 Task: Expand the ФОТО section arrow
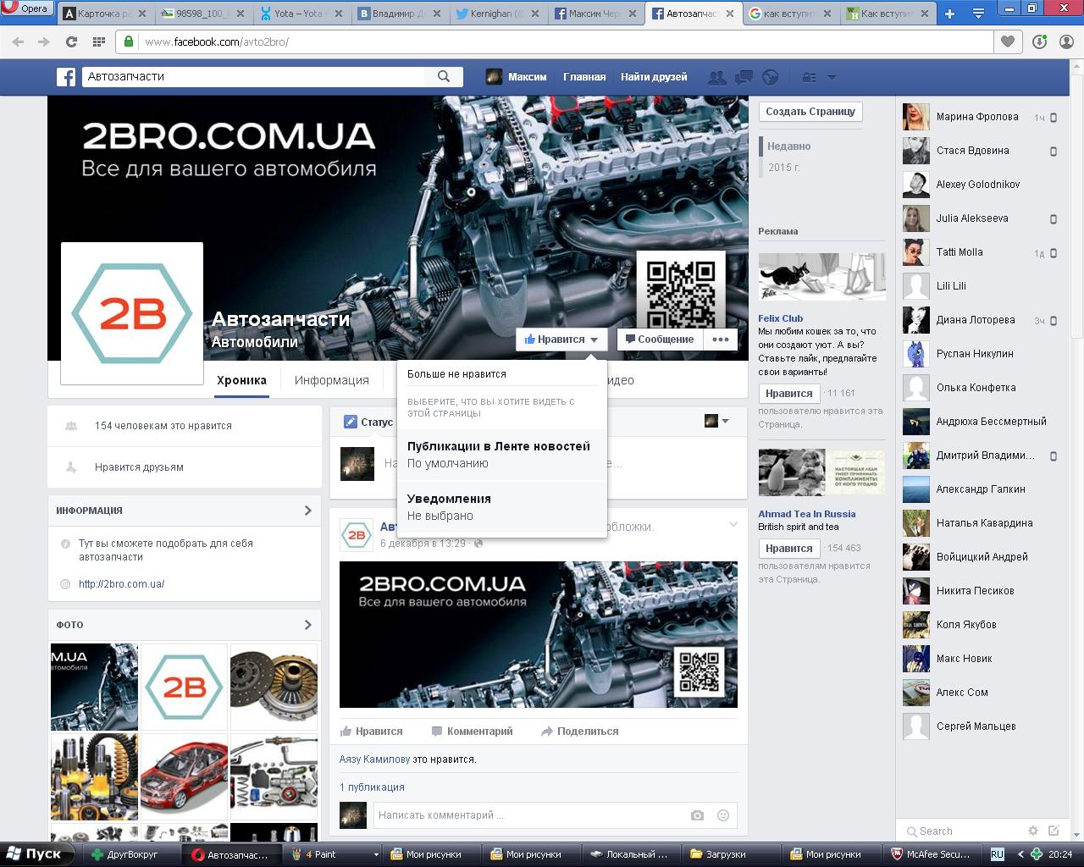coord(307,625)
